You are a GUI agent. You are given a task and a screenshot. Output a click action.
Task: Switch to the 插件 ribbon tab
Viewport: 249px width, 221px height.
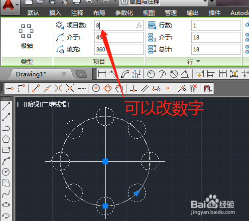click(215, 12)
